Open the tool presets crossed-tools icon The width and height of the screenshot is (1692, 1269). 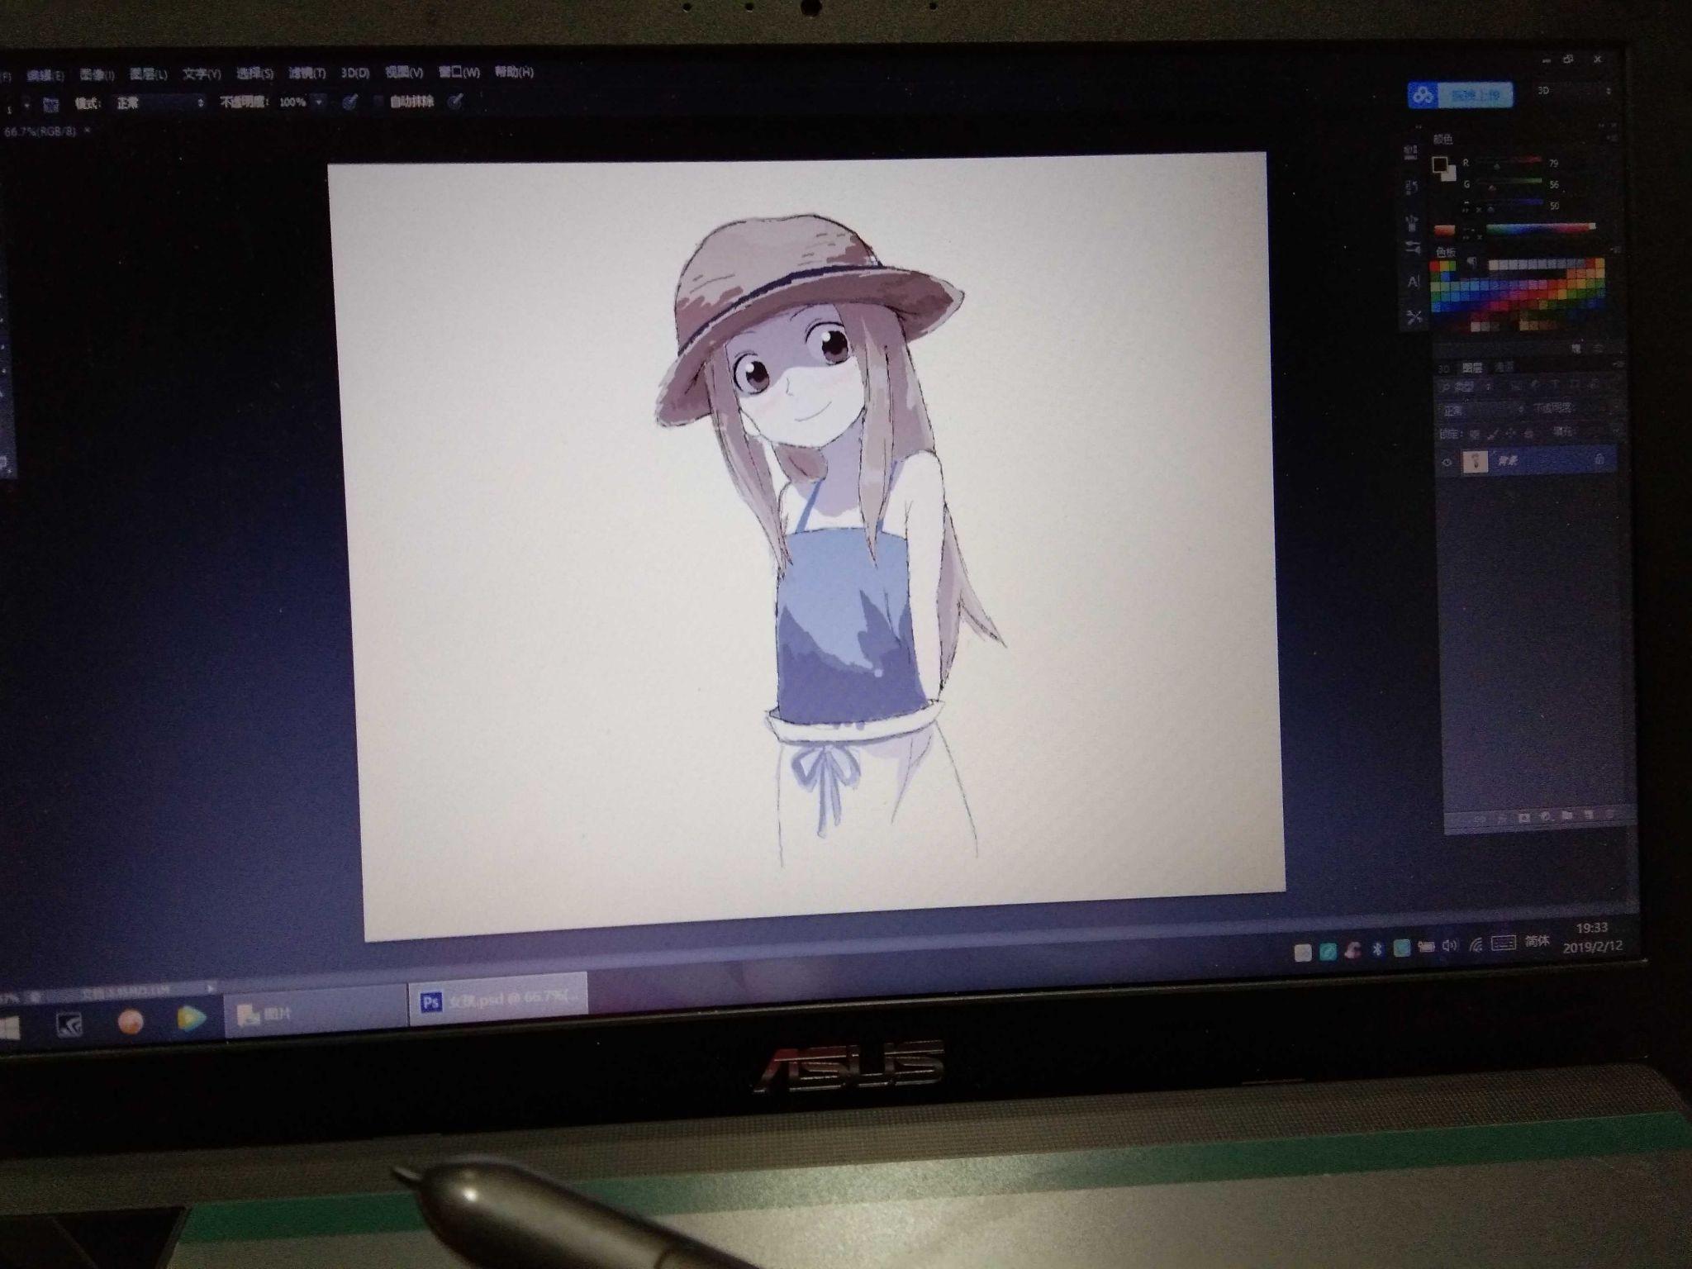tap(1414, 316)
